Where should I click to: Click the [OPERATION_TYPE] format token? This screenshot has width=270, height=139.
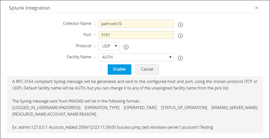[x=102, y=108]
